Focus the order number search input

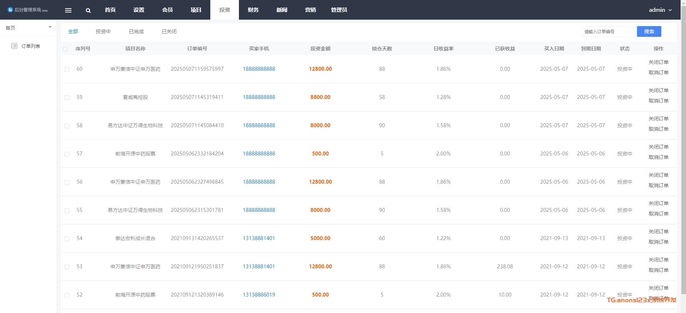(x=608, y=32)
